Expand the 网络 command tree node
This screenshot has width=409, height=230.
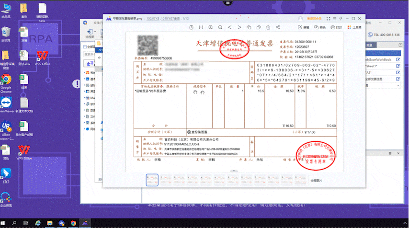click(x=84, y=129)
